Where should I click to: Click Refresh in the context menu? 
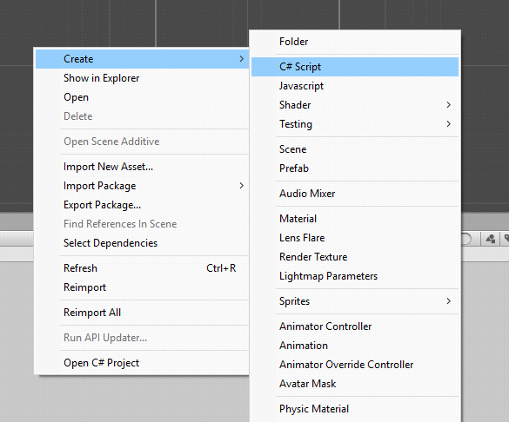(x=142, y=268)
